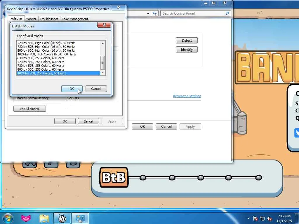Close the Control Panel window

pos(225,3)
